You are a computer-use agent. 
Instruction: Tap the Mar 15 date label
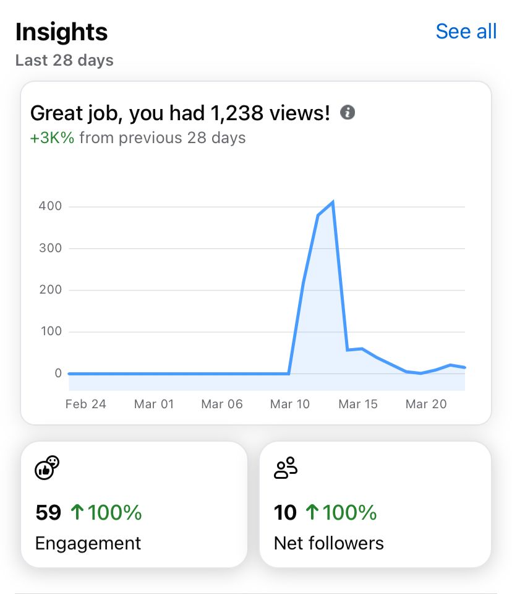(358, 404)
